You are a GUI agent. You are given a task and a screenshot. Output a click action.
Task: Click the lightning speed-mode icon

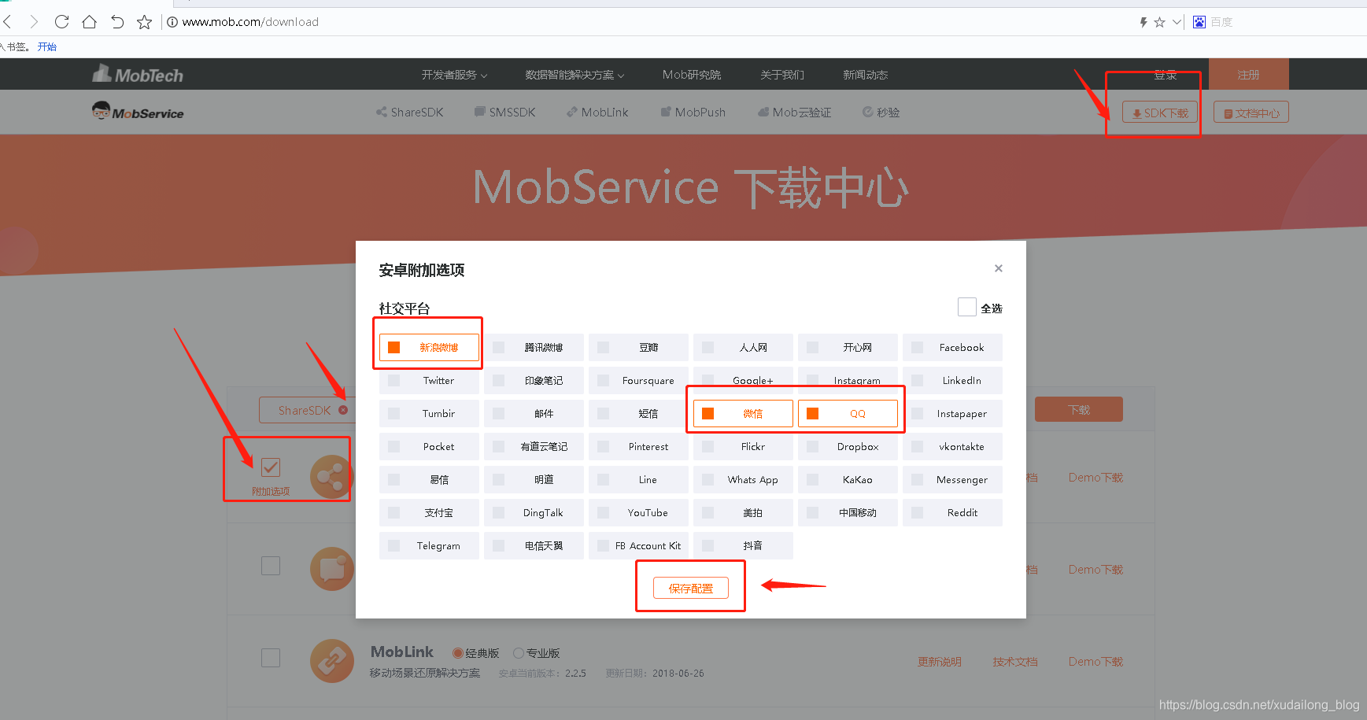pyautogui.click(x=1143, y=22)
